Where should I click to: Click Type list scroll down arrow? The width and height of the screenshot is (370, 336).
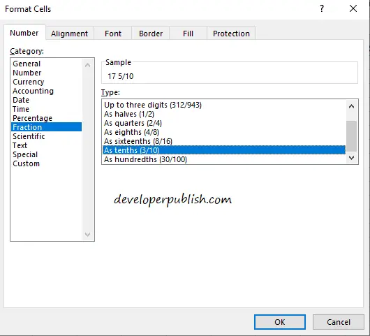click(351, 158)
